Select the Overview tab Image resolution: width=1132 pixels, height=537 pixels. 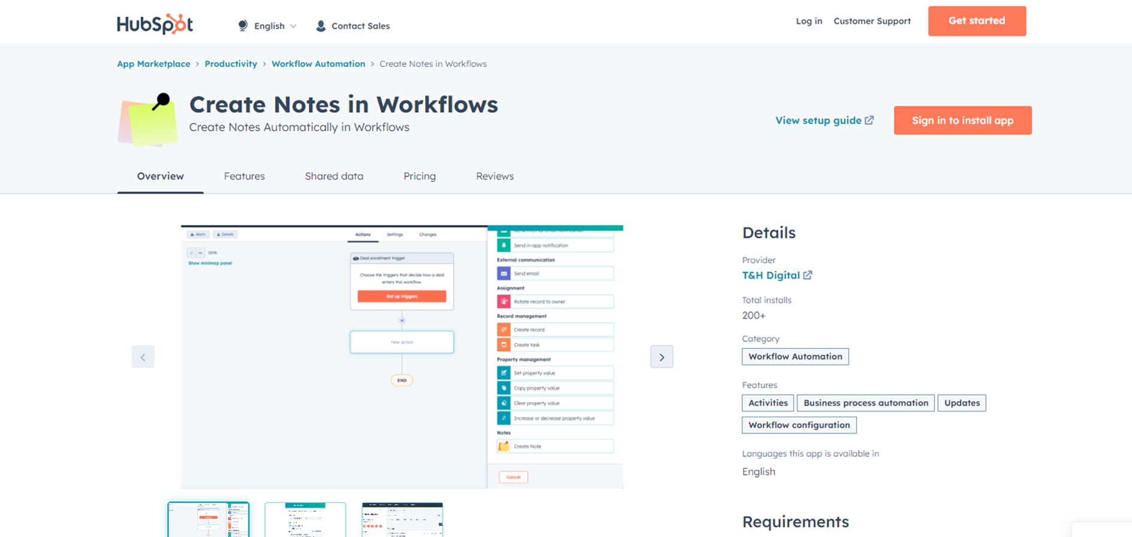coord(160,176)
